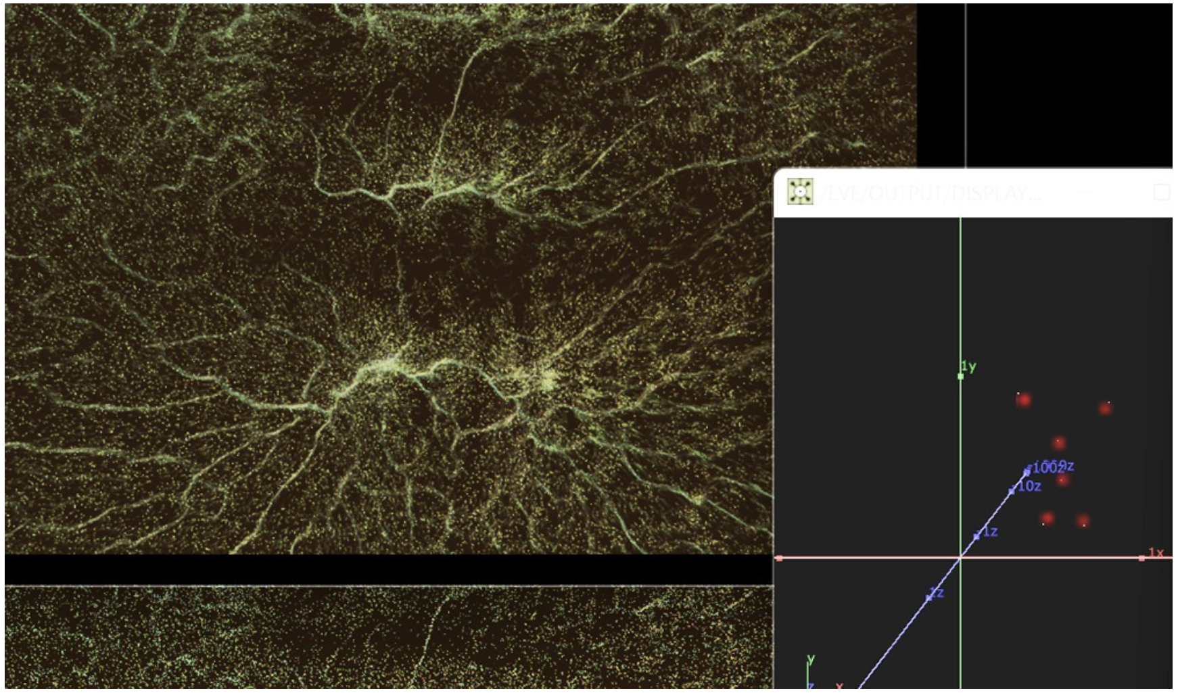Select the 10z tick on blue axis
1178x695 pixels.
1012,491
